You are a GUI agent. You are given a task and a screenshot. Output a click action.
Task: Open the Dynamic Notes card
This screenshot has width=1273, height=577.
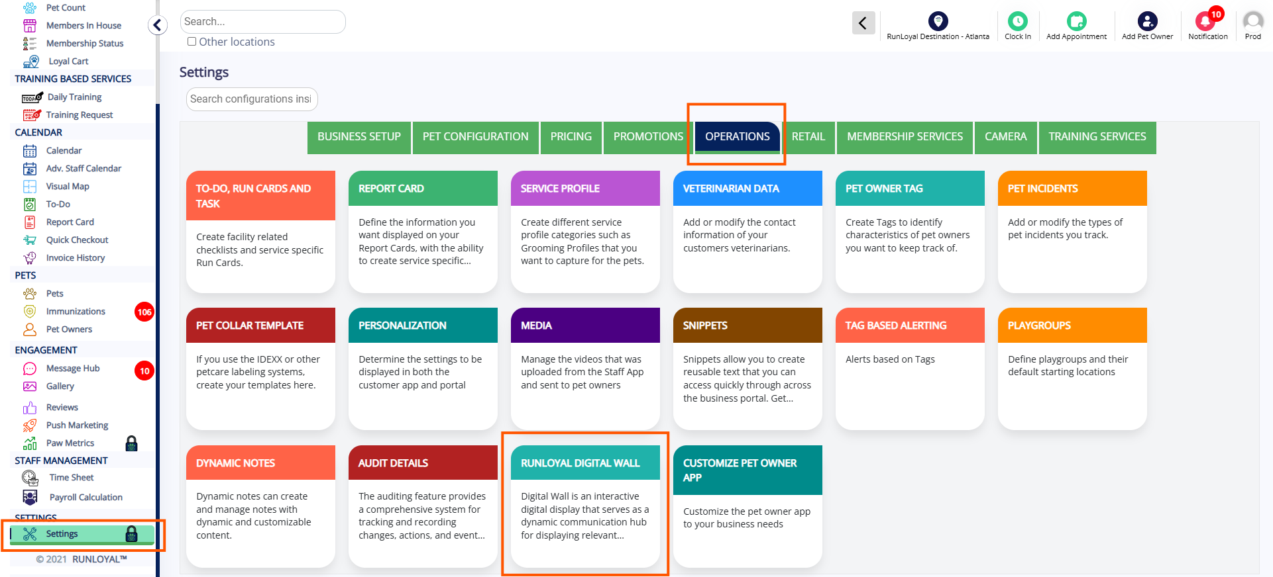coord(260,506)
